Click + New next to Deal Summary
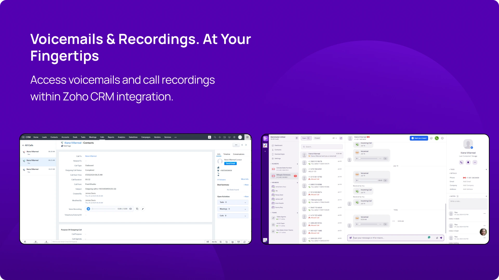This screenshot has height=280, width=499. [x=246, y=185]
